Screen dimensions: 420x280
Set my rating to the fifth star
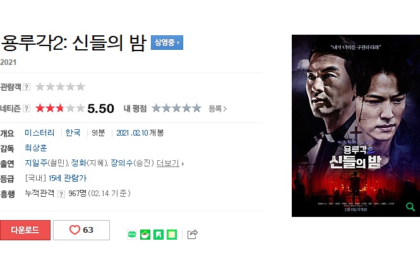coord(196,108)
